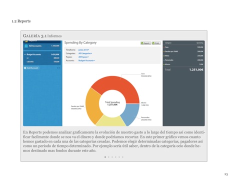
Task: Click the Ahorro row in the category table
Action: pyautogui.click(x=183, y=64)
